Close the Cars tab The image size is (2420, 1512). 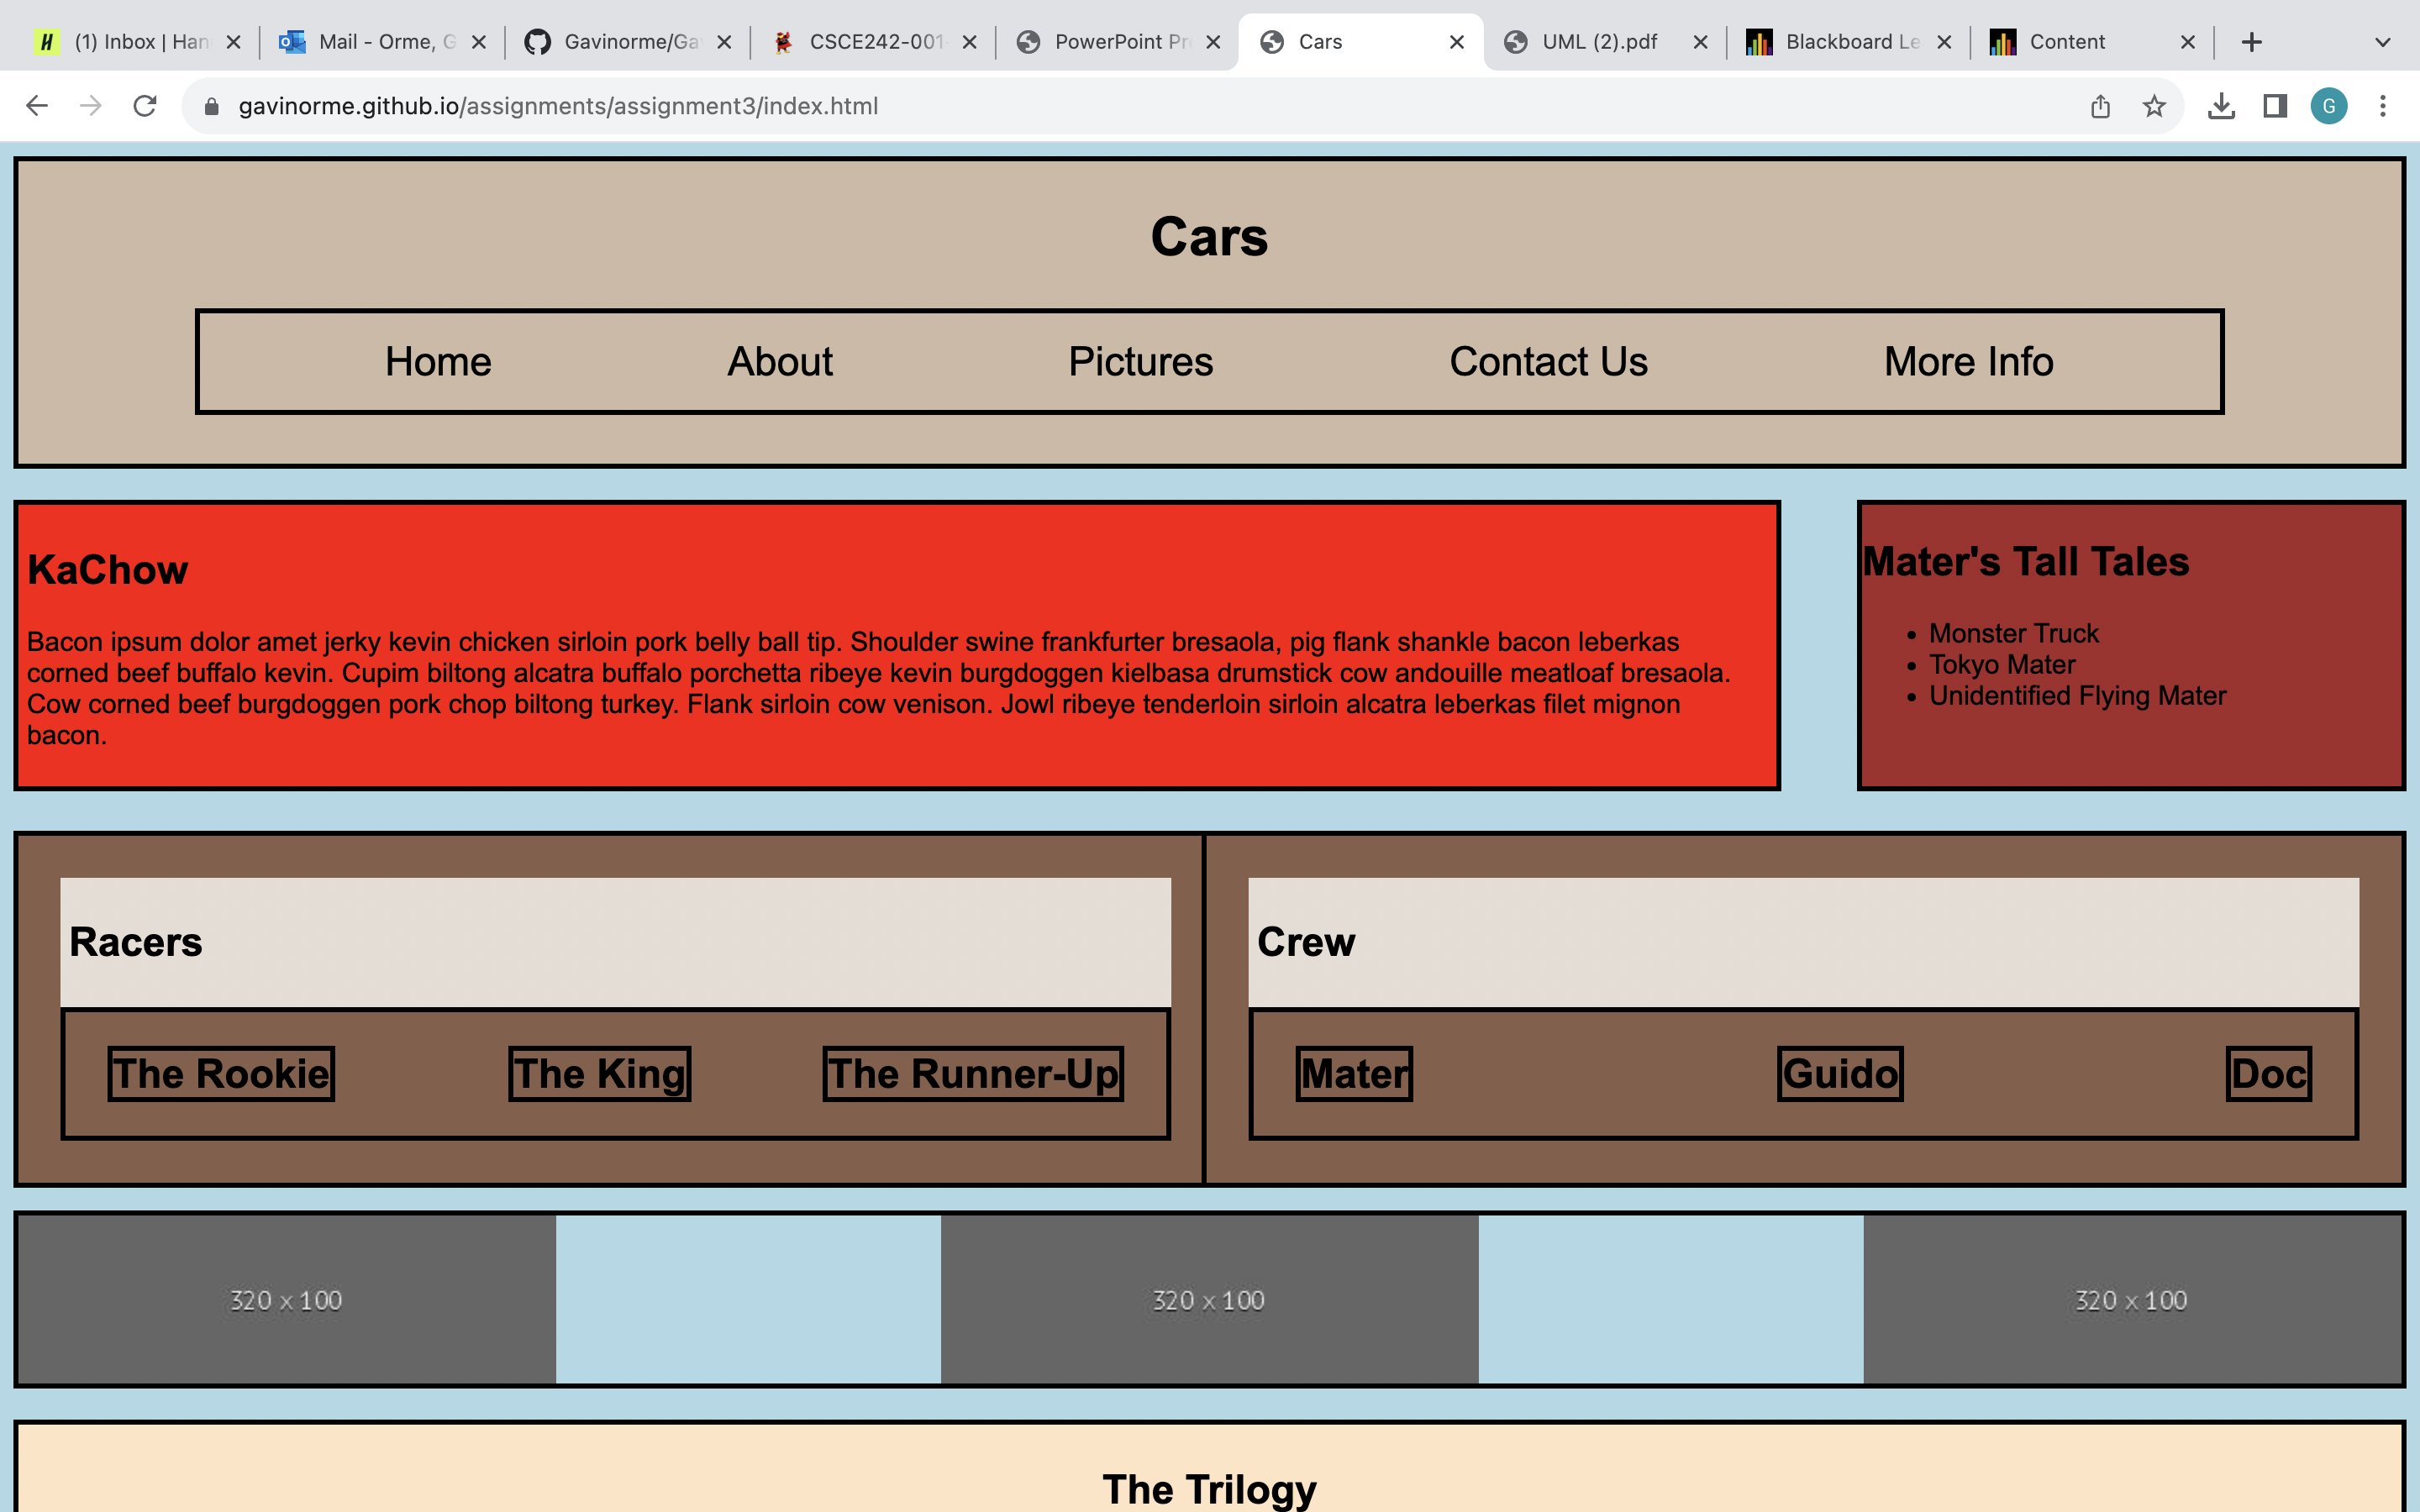(1457, 42)
